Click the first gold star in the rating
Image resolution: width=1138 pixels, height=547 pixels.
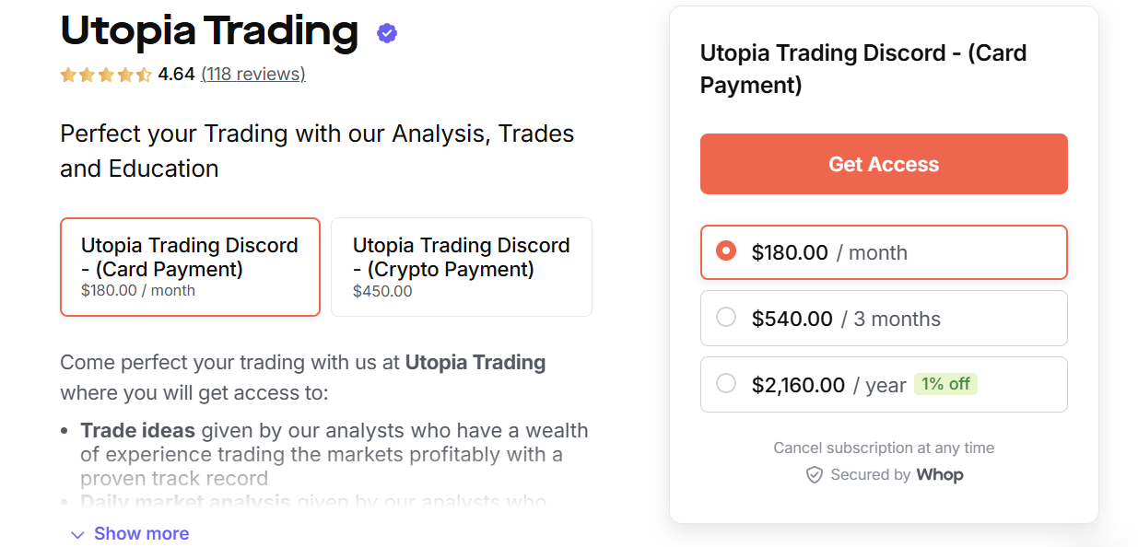coord(68,74)
